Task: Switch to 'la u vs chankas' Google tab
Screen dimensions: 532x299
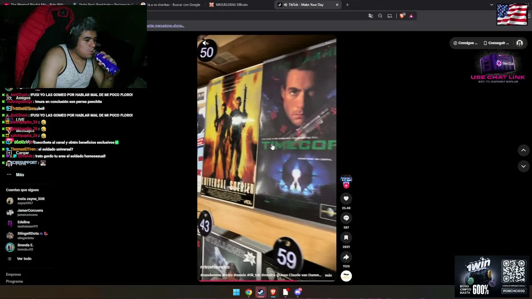Action: coord(170,5)
